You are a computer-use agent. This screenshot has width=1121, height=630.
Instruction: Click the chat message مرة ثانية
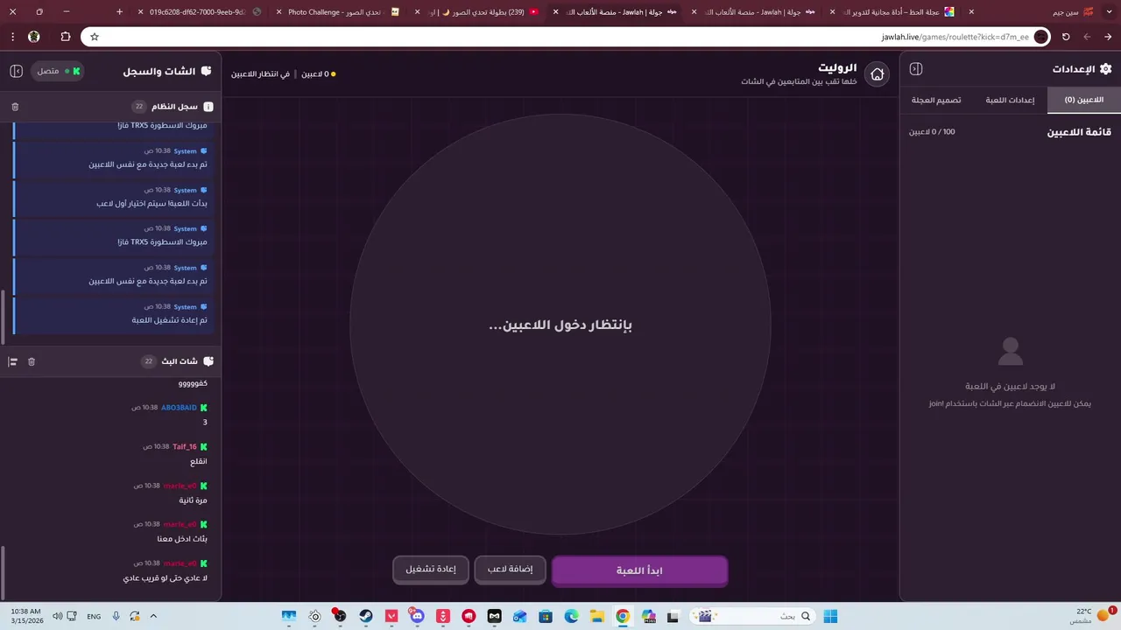coord(193,500)
